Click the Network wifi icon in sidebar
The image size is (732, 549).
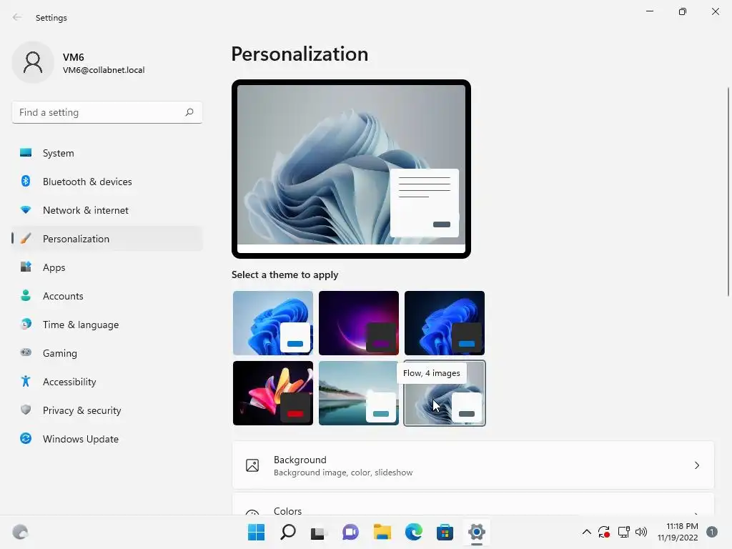pyautogui.click(x=26, y=210)
